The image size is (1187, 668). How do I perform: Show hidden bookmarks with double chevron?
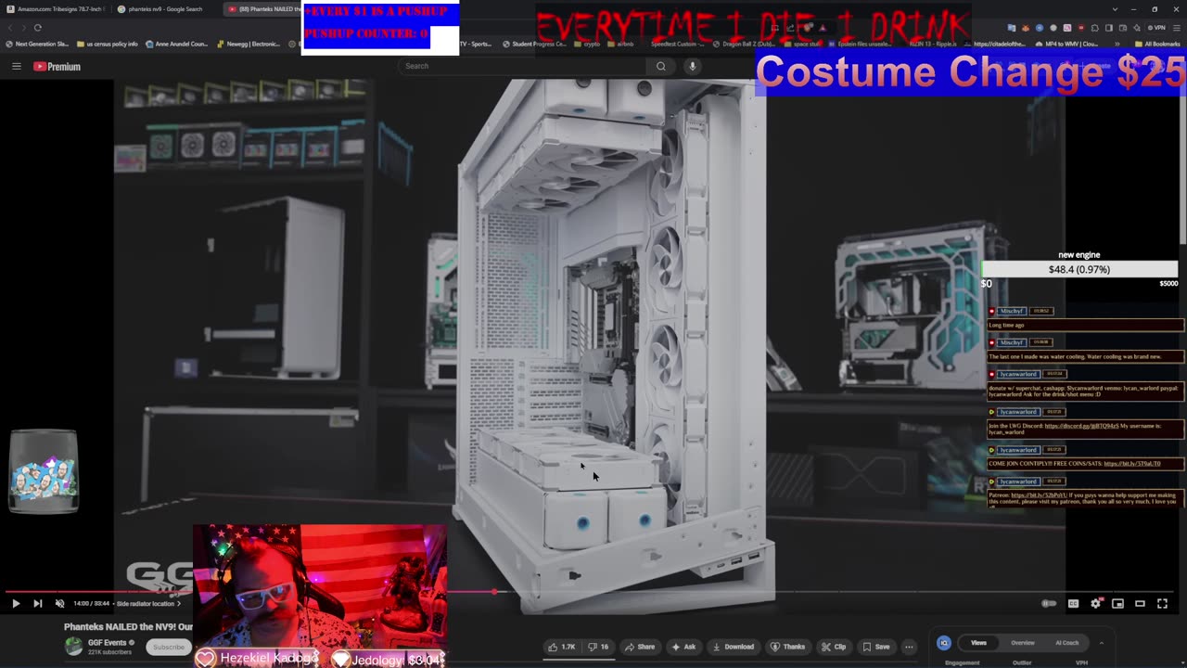point(1118,44)
